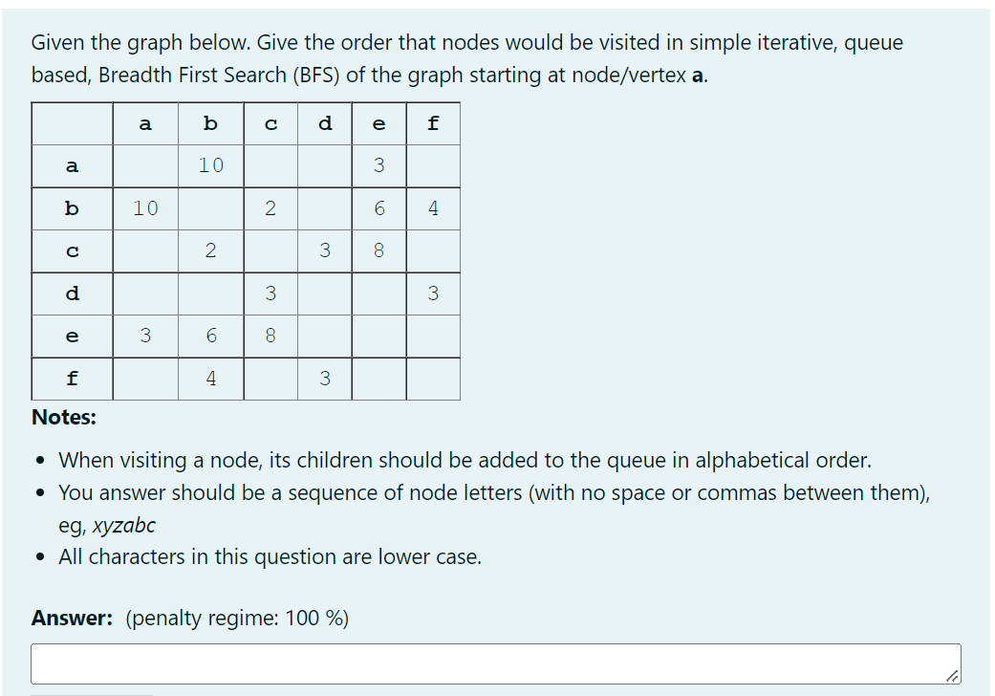Select the column header labeled a
Viewport: 995px width, 696px height.
[x=145, y=122]
